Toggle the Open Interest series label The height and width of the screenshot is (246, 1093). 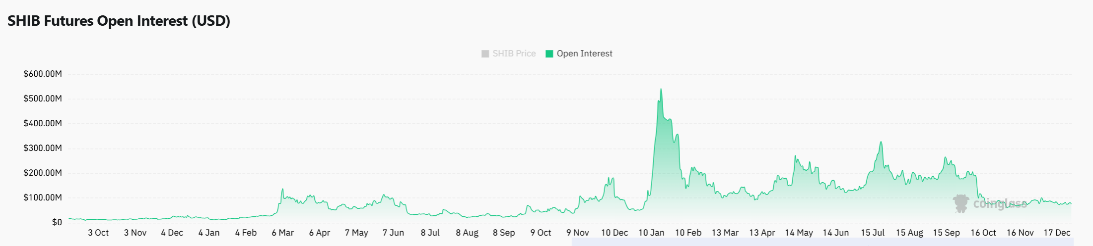tap(584, 53)
